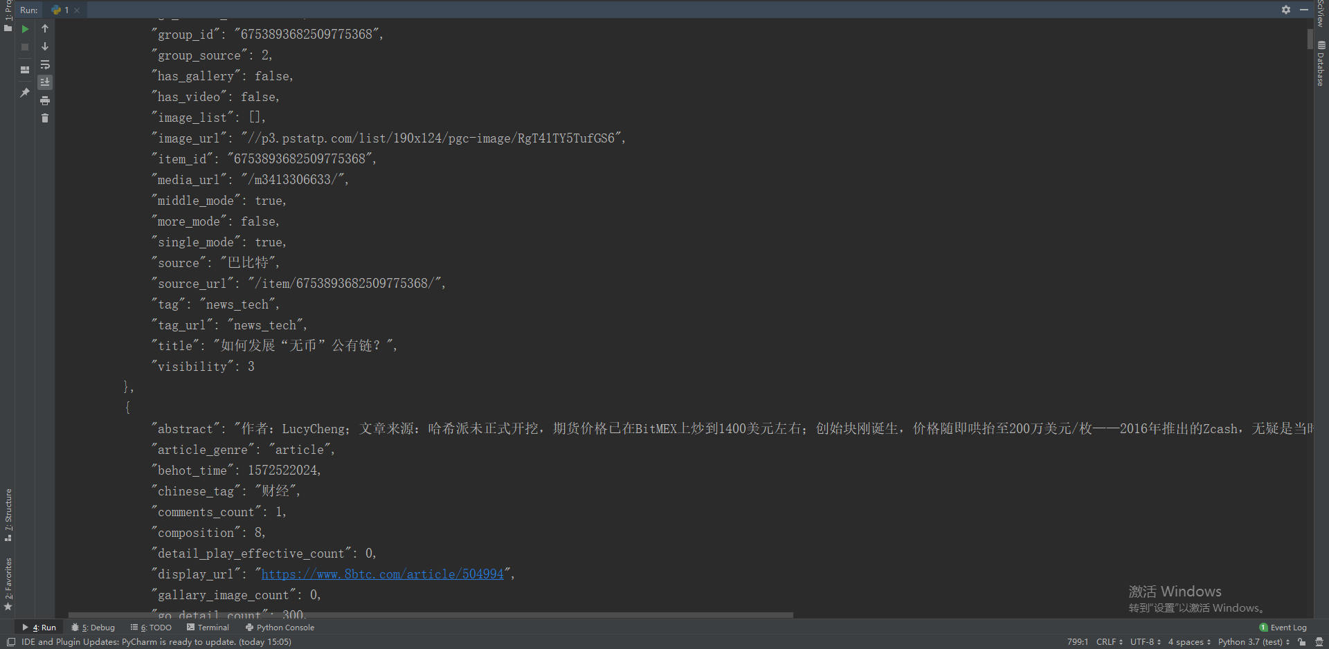Click the "abstract" output line
The height and width of the screenshot is (649, 1329).
point(732,429)
